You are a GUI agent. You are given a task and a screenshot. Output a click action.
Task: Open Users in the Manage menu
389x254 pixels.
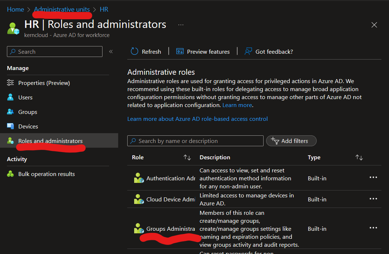[x=25, y=98]
